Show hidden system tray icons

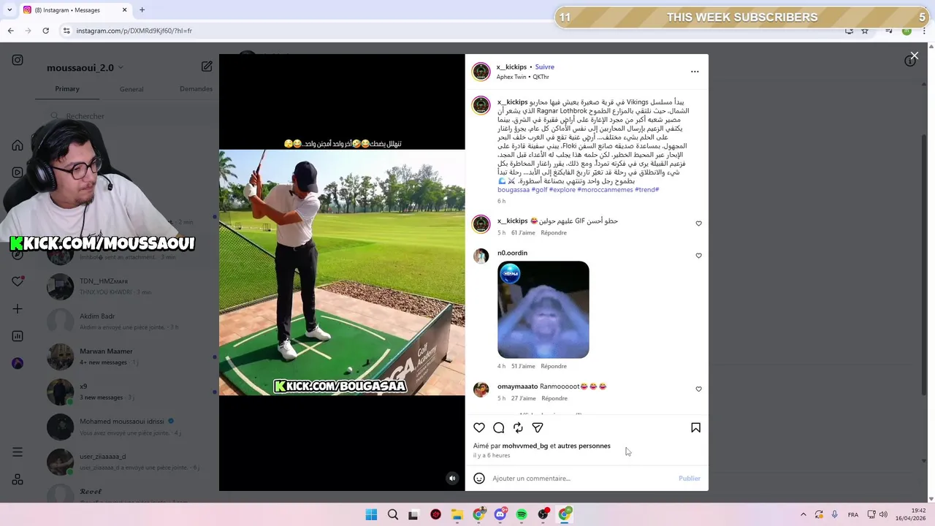(804, 514)
